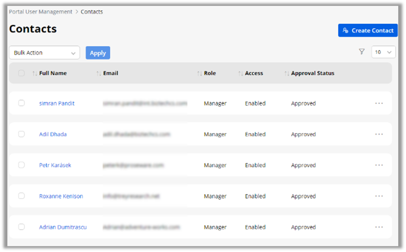Open the rows-per-page dropdown showing 10
The height and width of the screenshot is (252, 406).
click(383, 52)
